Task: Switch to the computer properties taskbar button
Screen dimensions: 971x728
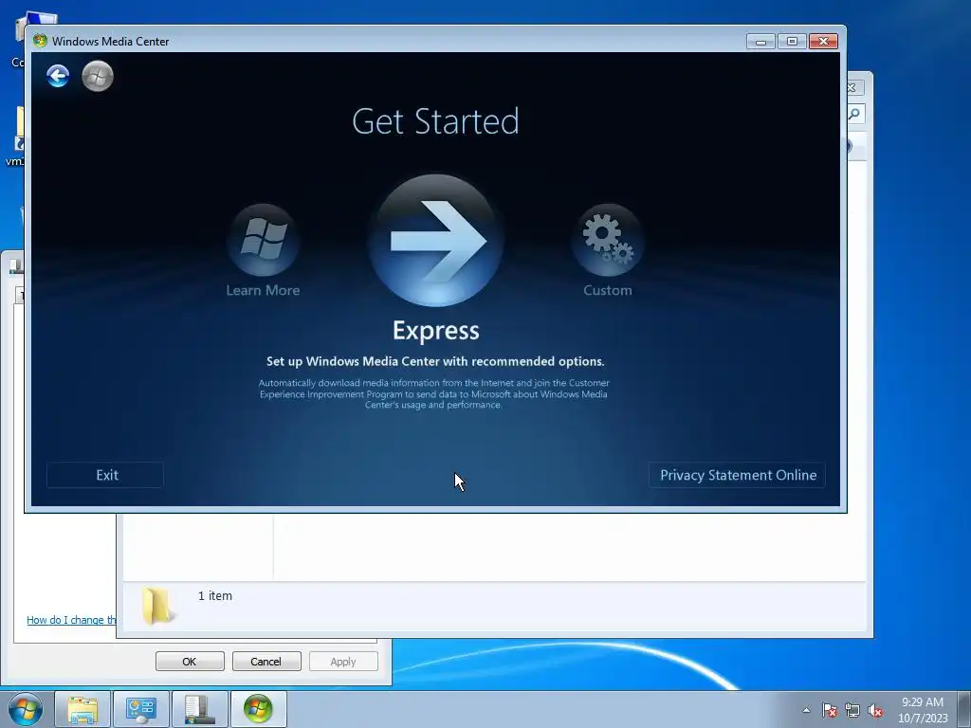Action: coord(199,709)
